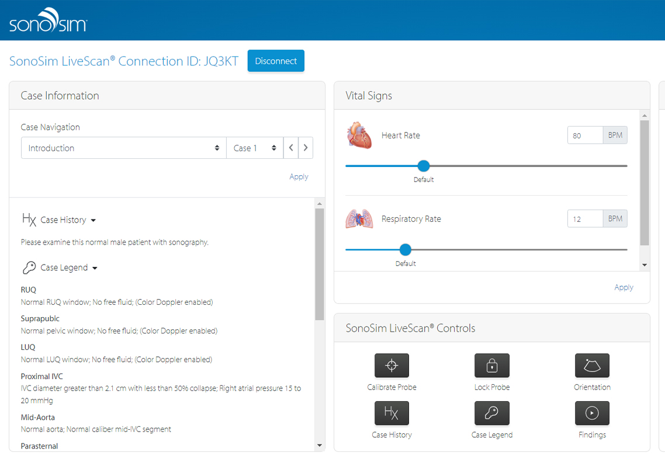The image size is (665, 459).
Task: Click the Respiratory Rate slider handle
Action: (x=406, y=249)
